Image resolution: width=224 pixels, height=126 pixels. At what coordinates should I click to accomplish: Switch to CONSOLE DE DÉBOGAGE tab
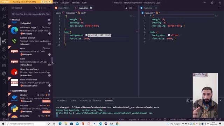91,100
